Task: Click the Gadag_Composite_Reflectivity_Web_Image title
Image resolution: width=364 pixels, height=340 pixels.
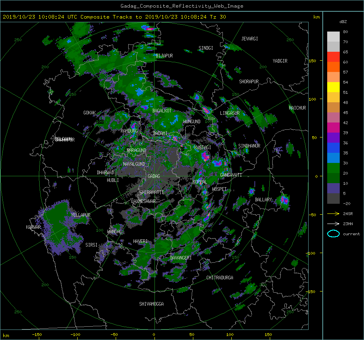Action: point(182,6)
